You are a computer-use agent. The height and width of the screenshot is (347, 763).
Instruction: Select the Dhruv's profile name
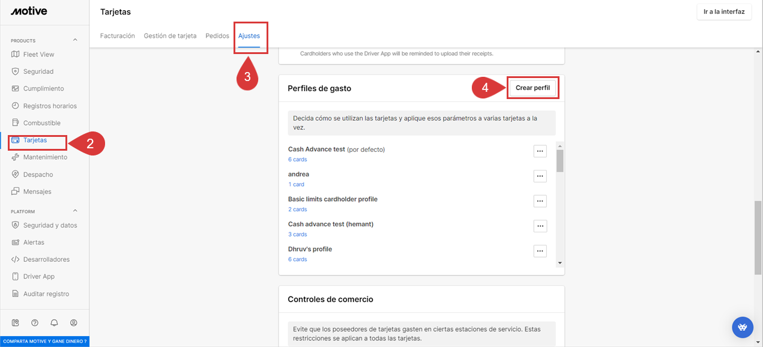[x=310, y=249]
